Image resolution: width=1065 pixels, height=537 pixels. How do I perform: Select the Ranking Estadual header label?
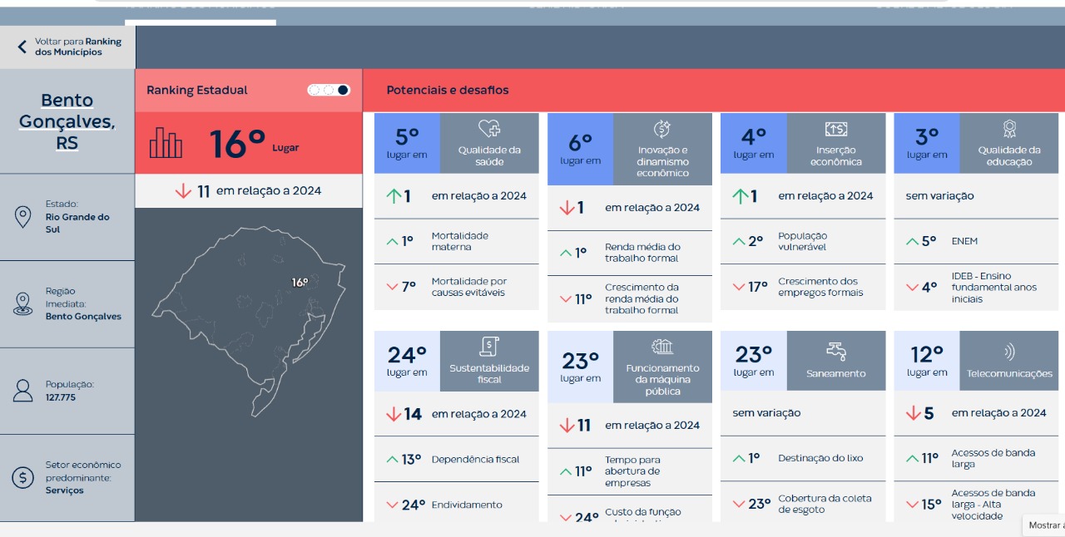tap(197, 90)
